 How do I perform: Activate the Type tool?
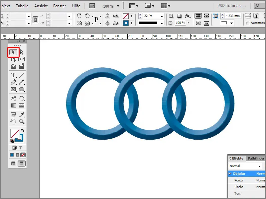[x=13, y=75]
